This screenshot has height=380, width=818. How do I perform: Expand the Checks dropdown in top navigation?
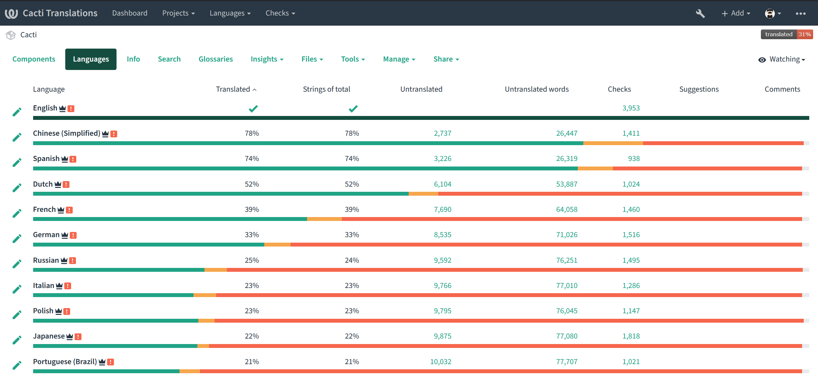279,13
